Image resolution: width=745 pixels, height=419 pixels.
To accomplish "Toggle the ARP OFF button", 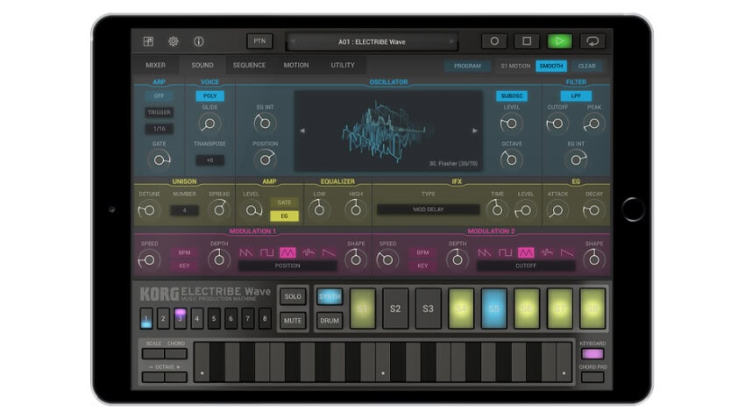I will pos(160,96).
